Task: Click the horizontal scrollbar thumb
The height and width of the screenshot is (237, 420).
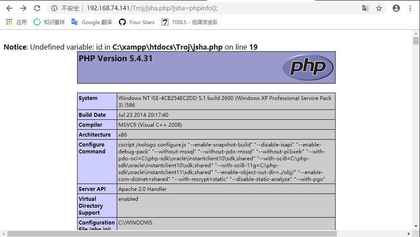Action: tap(172, 234)
